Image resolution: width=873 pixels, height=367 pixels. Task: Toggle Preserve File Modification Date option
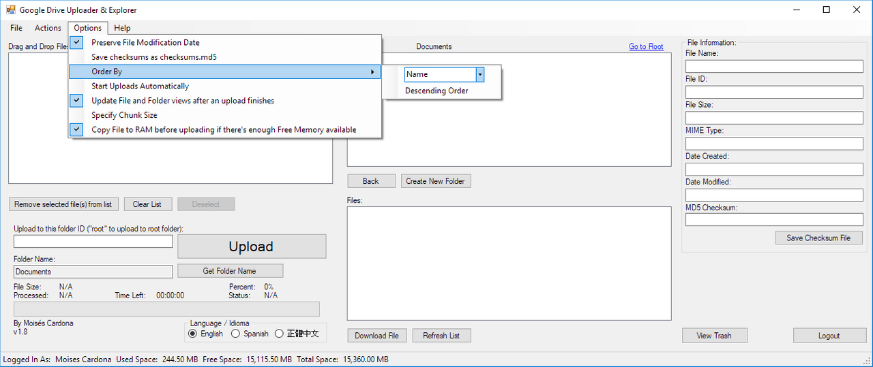145,42
